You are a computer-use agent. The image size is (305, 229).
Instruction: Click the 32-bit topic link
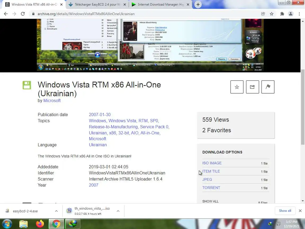point(124,133)
